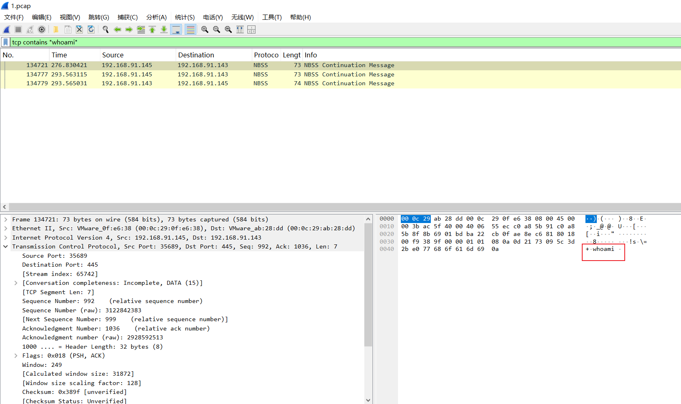Go to specified packet icon
This screenshot has height=404, width=681.
(x=141, y=29)
